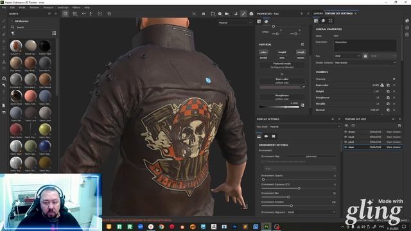Open the camera settings tab icon in Display Settings
The height and width of the screenshot is (231, 411).
(267, 136)
